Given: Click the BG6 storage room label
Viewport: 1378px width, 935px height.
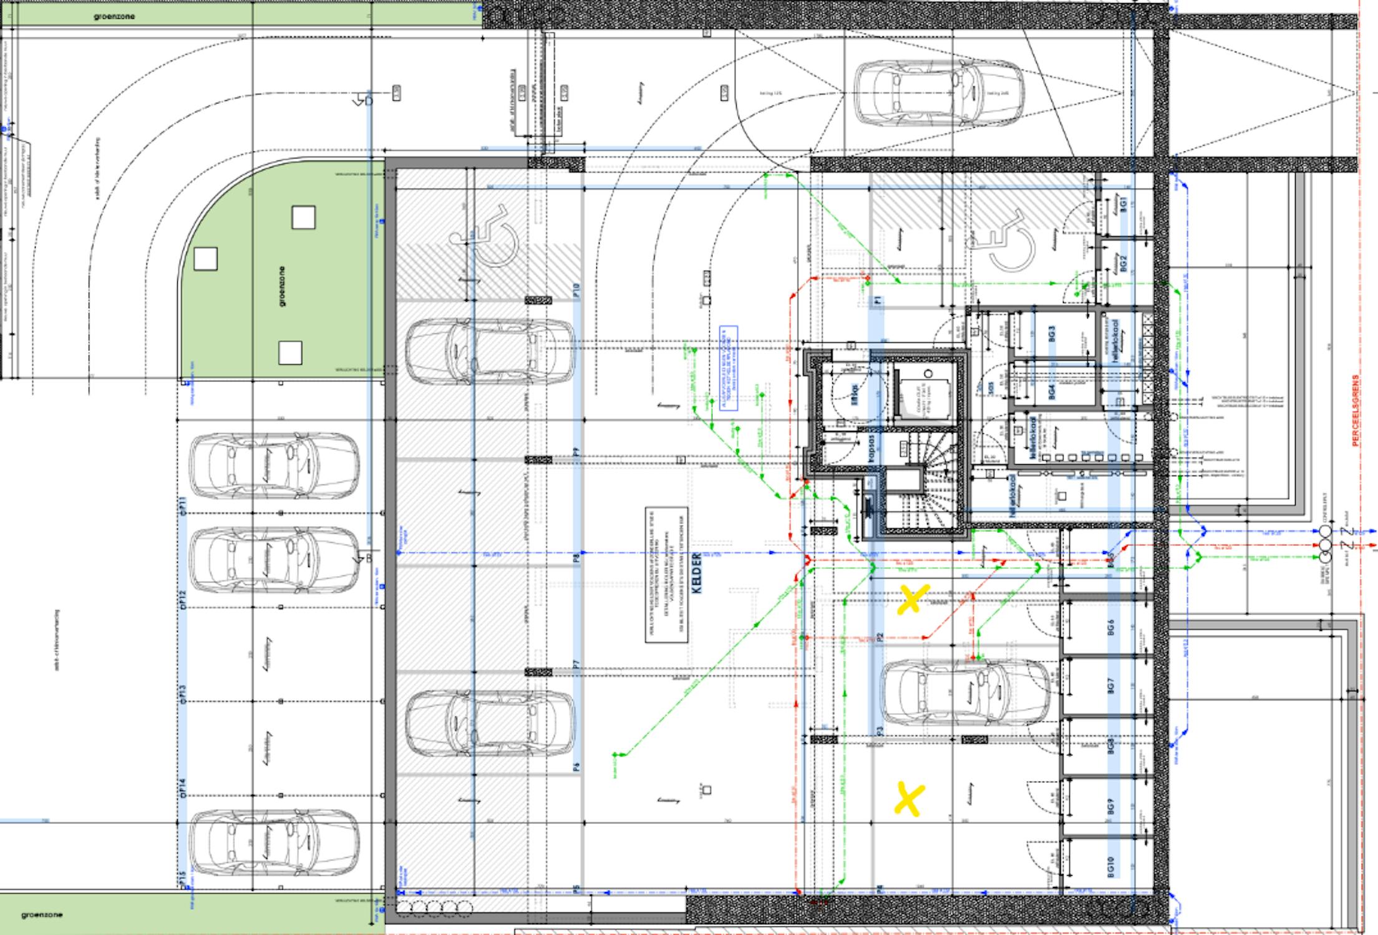Looking at the screenshot, I should tap(1111, 628).
